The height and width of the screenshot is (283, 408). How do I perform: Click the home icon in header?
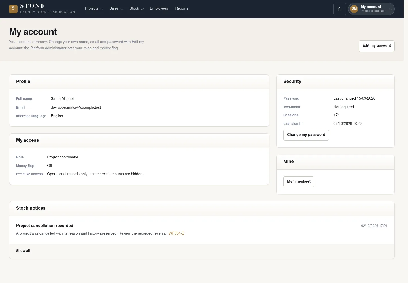click(x=339, y=9)
